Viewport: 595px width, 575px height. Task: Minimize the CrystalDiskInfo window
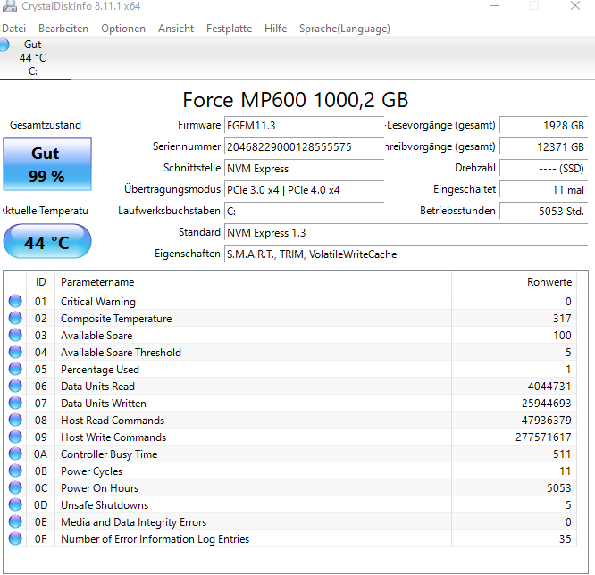[x=494, y=6]
